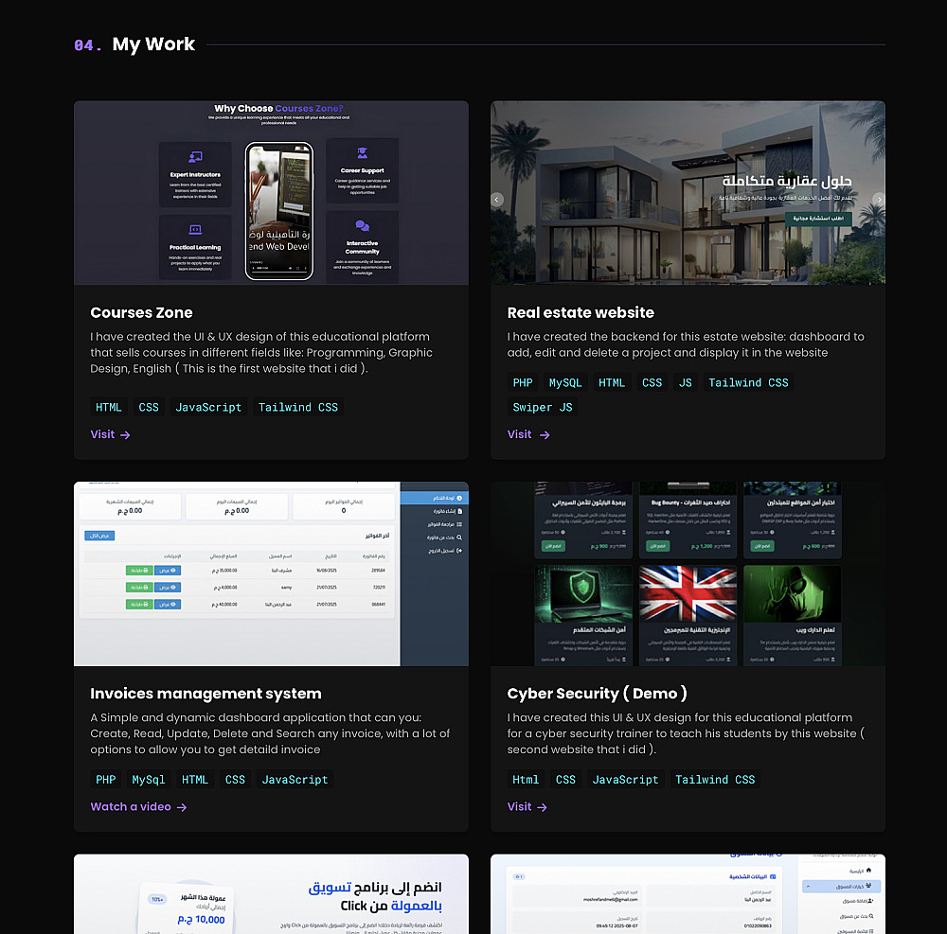Open the Cyber Security Demo Visit link
Viewport: 947px width, 934px height.
[527, 806]
